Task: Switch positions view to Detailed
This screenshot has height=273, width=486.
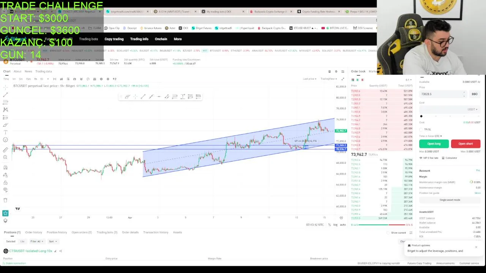Action: click(x=11, y=242)
